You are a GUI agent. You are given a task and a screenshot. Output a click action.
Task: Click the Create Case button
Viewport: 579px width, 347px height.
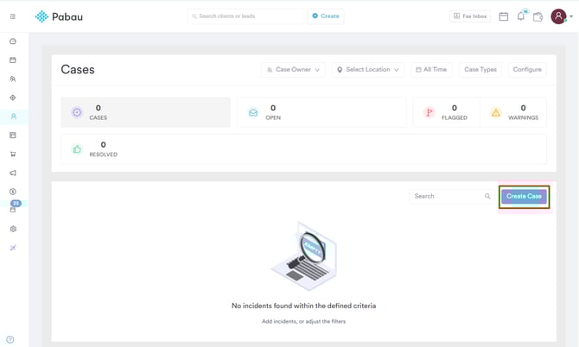point(524,197)
